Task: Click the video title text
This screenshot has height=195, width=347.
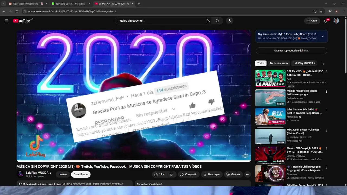Action: click(x=109, y=167)
